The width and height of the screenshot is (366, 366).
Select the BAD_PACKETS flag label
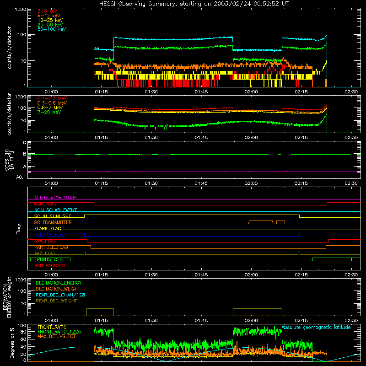coord(50,265)
